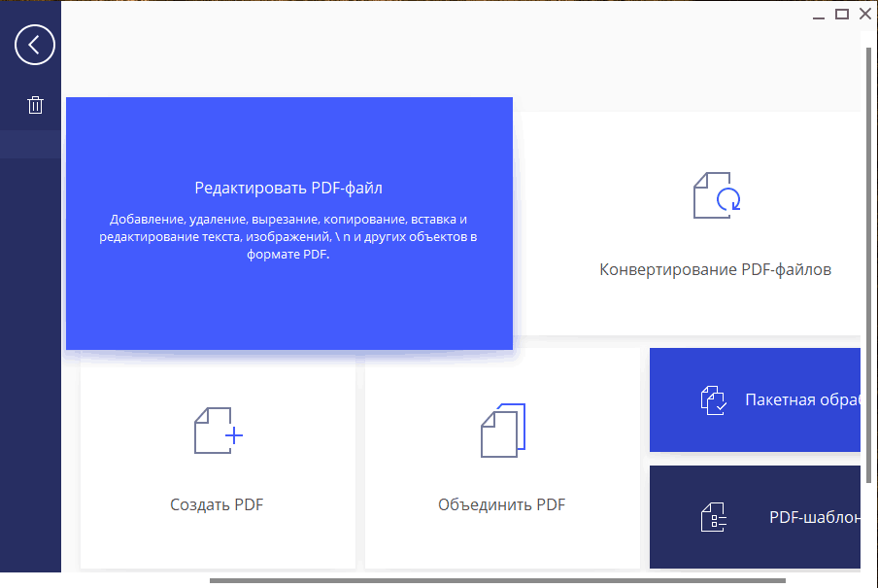
Task: Click the document-with-refresh conversion icon
Action: coord(716,194)
